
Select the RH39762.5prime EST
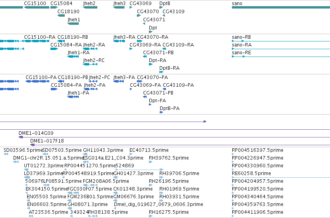(151, 162)
